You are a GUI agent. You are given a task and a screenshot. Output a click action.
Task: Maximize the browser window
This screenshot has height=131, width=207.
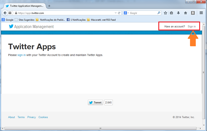194,2
